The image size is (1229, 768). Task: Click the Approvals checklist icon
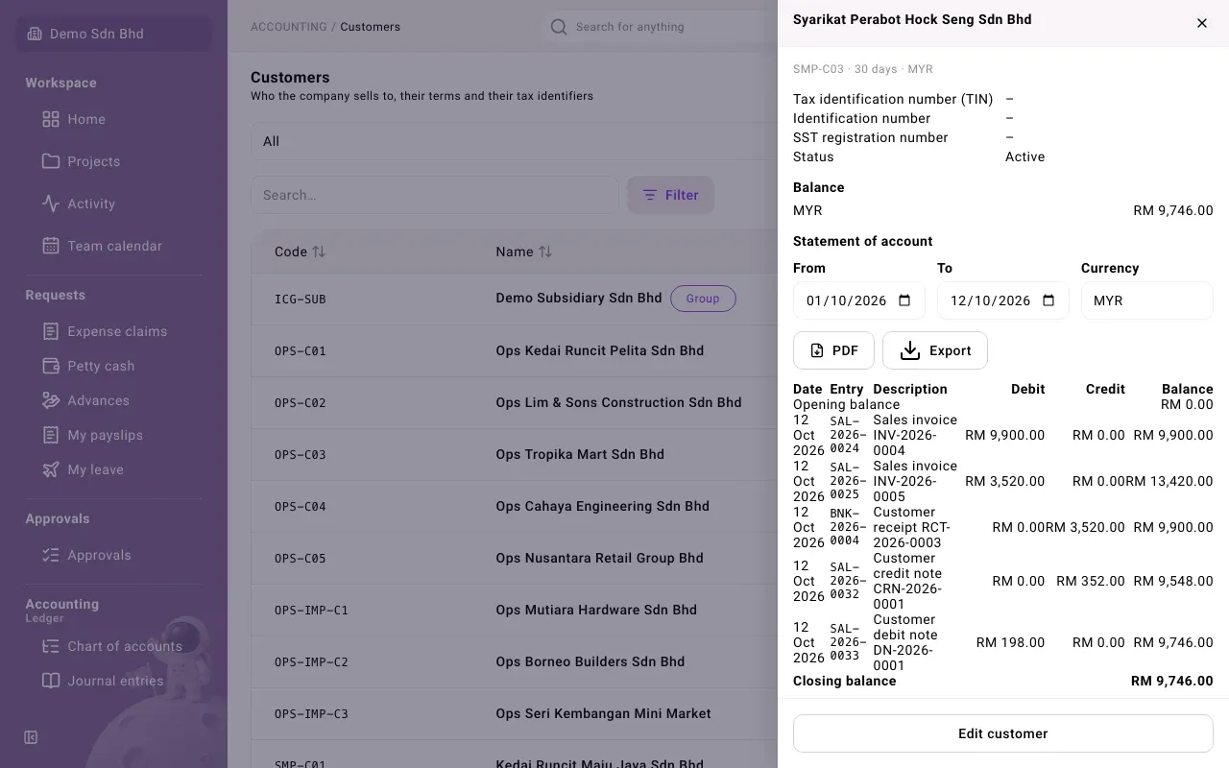click(x=51, y=555)
